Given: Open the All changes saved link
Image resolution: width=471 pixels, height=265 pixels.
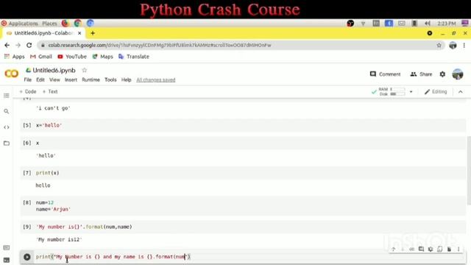Looking at the screenshot, I should (155, 79).
